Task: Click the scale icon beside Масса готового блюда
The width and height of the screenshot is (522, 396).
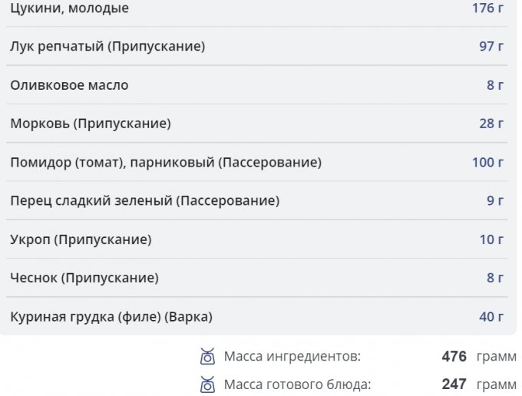Action: click(x=206, y=384)
